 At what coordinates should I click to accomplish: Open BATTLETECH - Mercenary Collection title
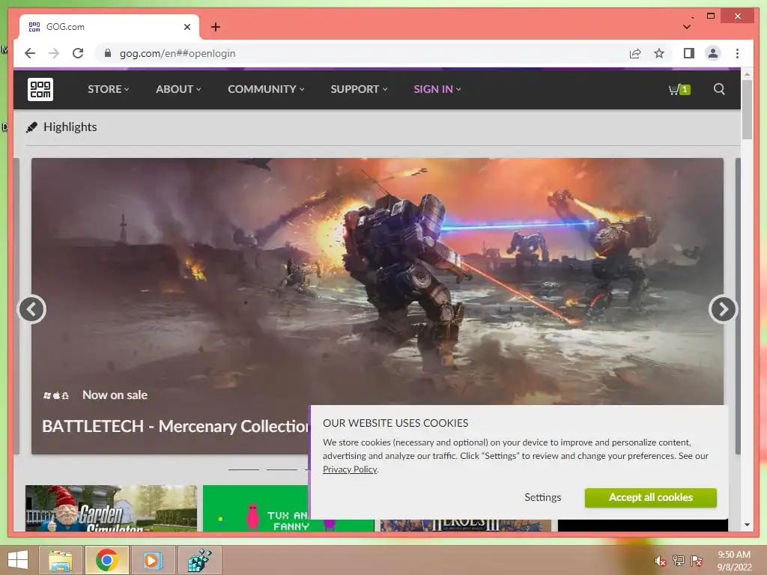(x=175, y=426)
